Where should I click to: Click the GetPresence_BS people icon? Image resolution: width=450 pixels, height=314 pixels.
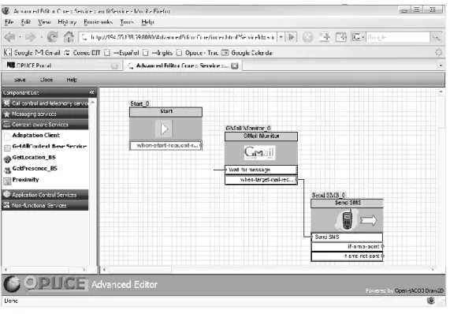click(7, 170)
